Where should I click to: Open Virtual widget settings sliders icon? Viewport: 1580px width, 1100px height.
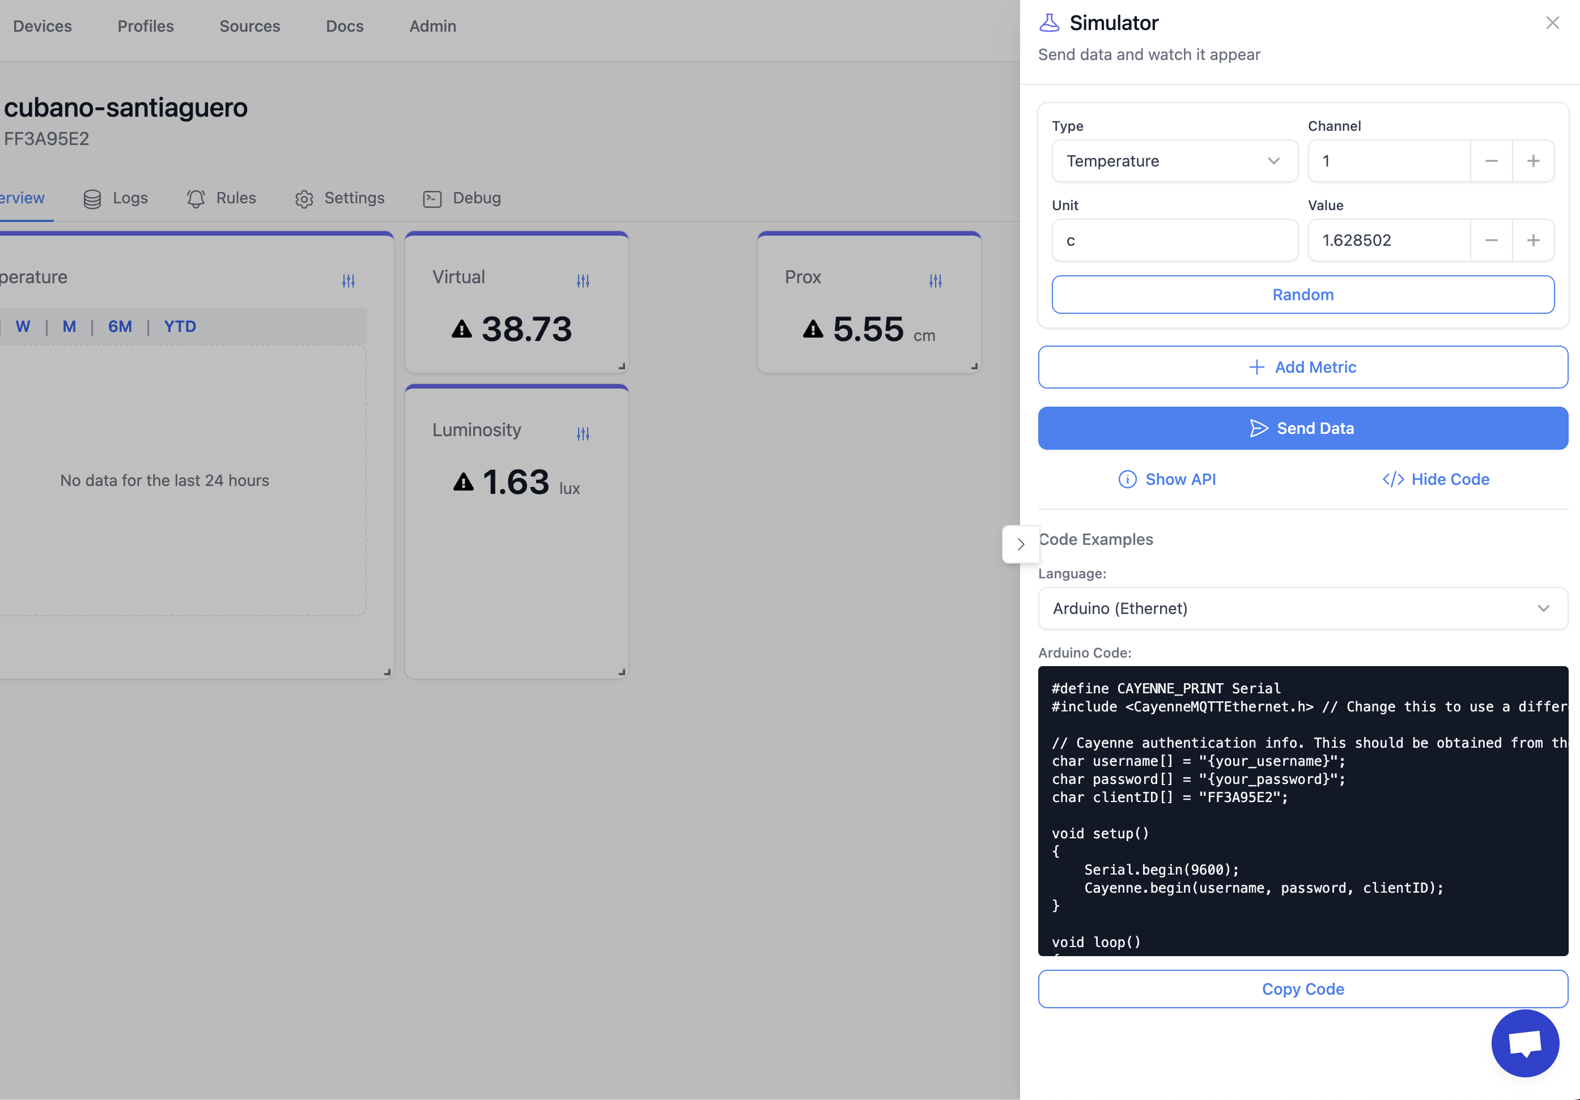(583, 281)
